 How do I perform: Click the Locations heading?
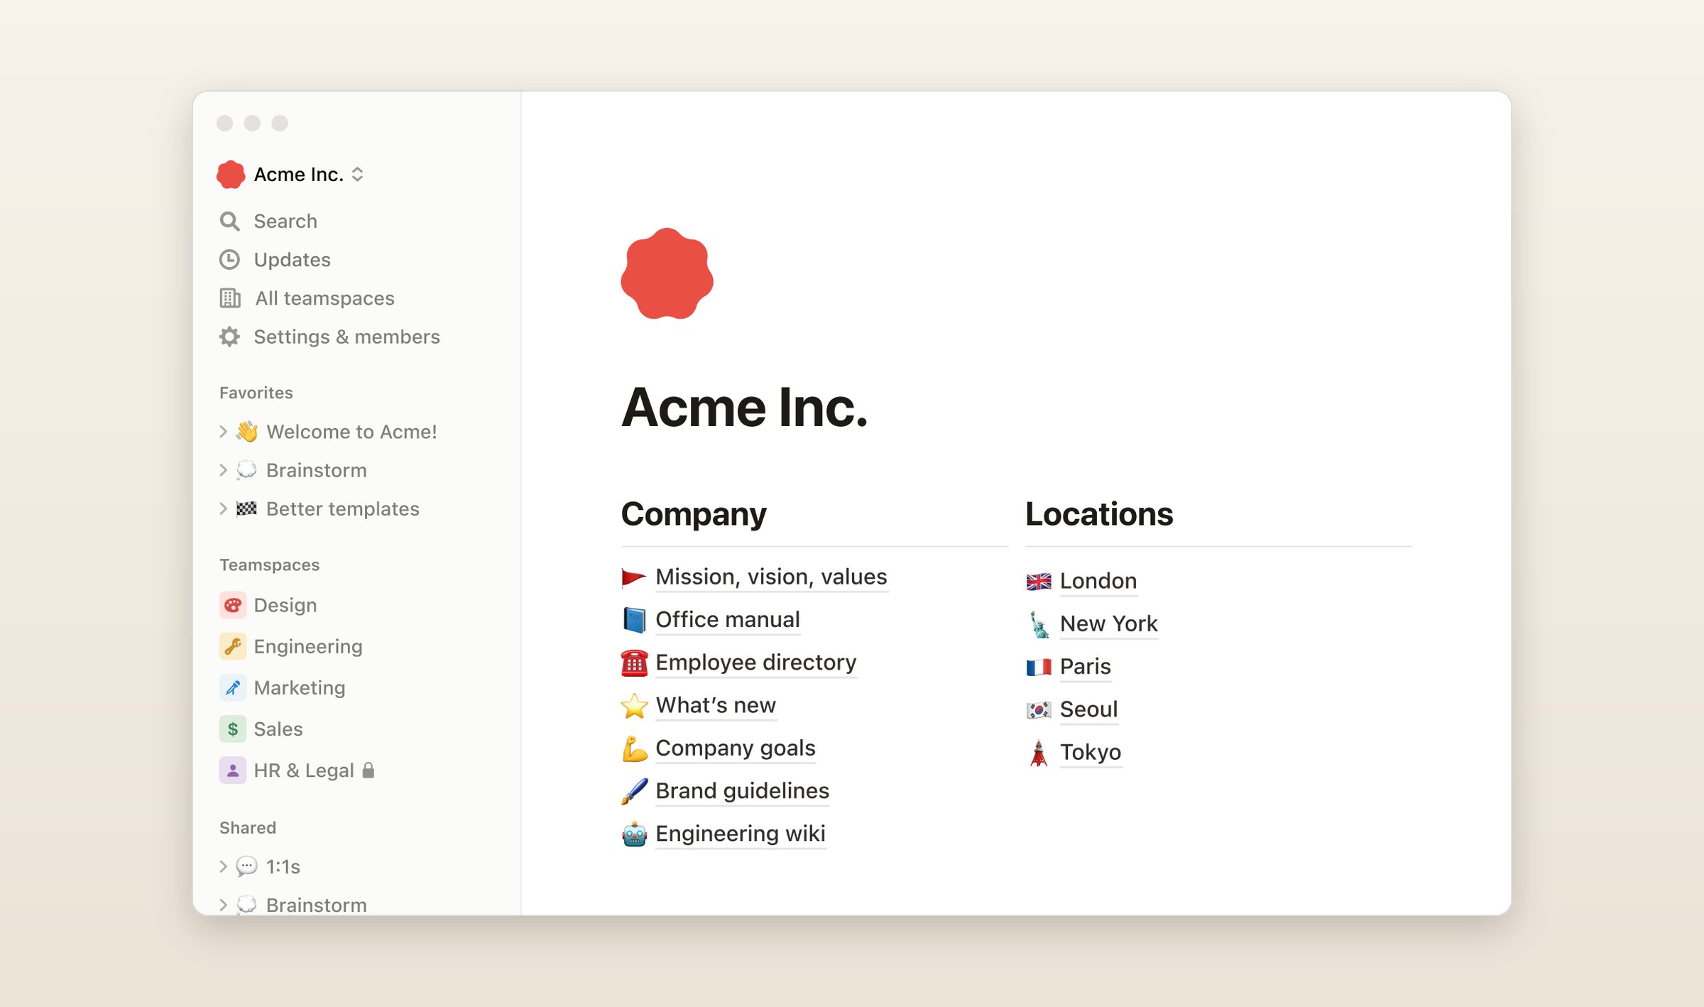click(1098, 514)
